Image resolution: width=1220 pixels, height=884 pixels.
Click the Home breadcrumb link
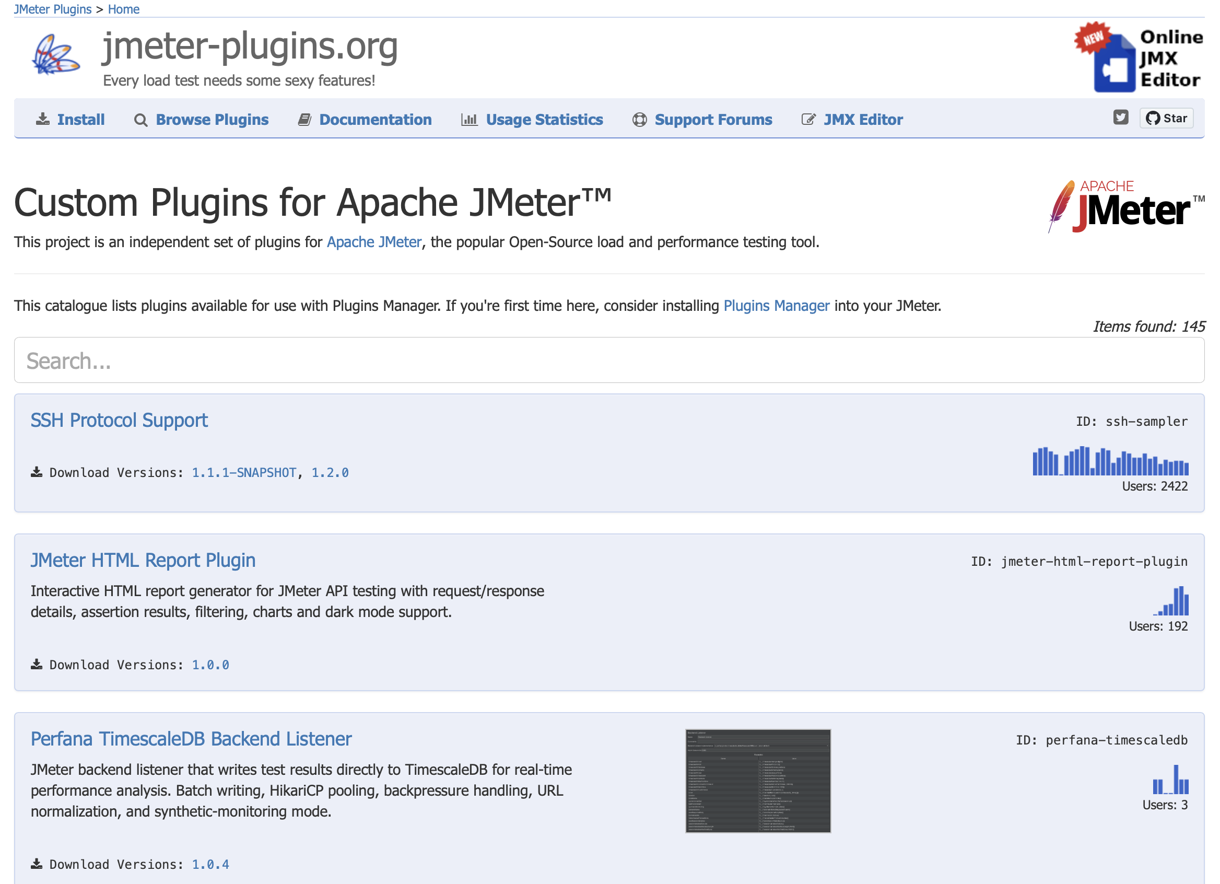[x=124, y=9]
